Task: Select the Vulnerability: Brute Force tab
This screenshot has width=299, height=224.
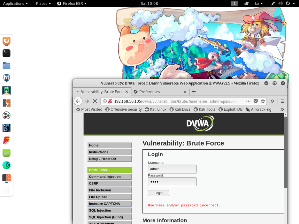Action: tap(102, 92)
